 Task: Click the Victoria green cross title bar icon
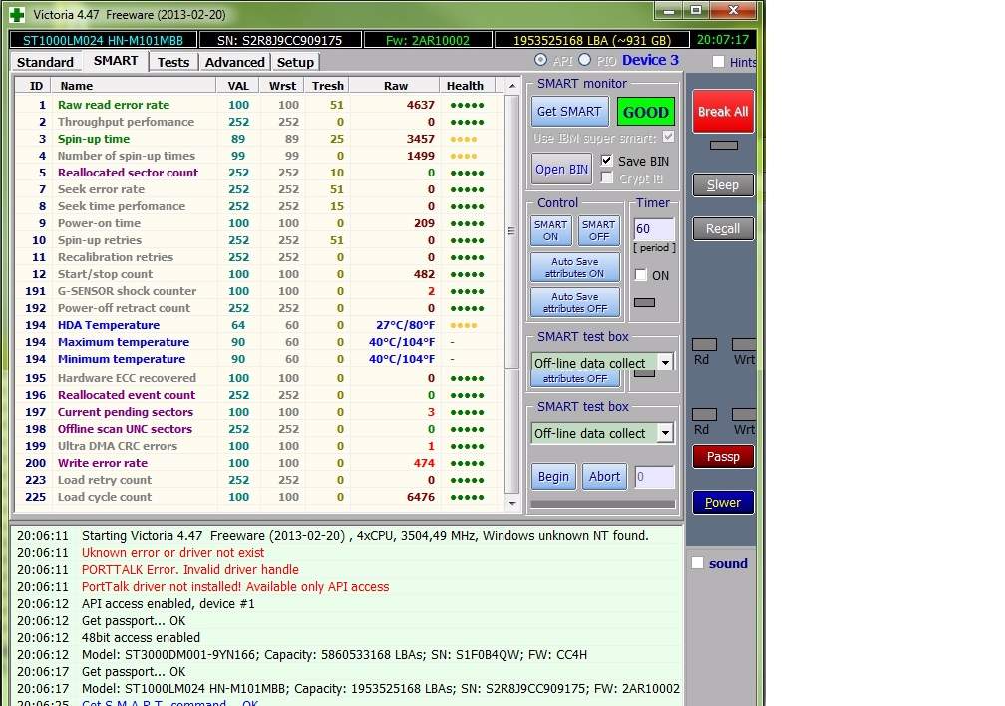click(17, 14)
